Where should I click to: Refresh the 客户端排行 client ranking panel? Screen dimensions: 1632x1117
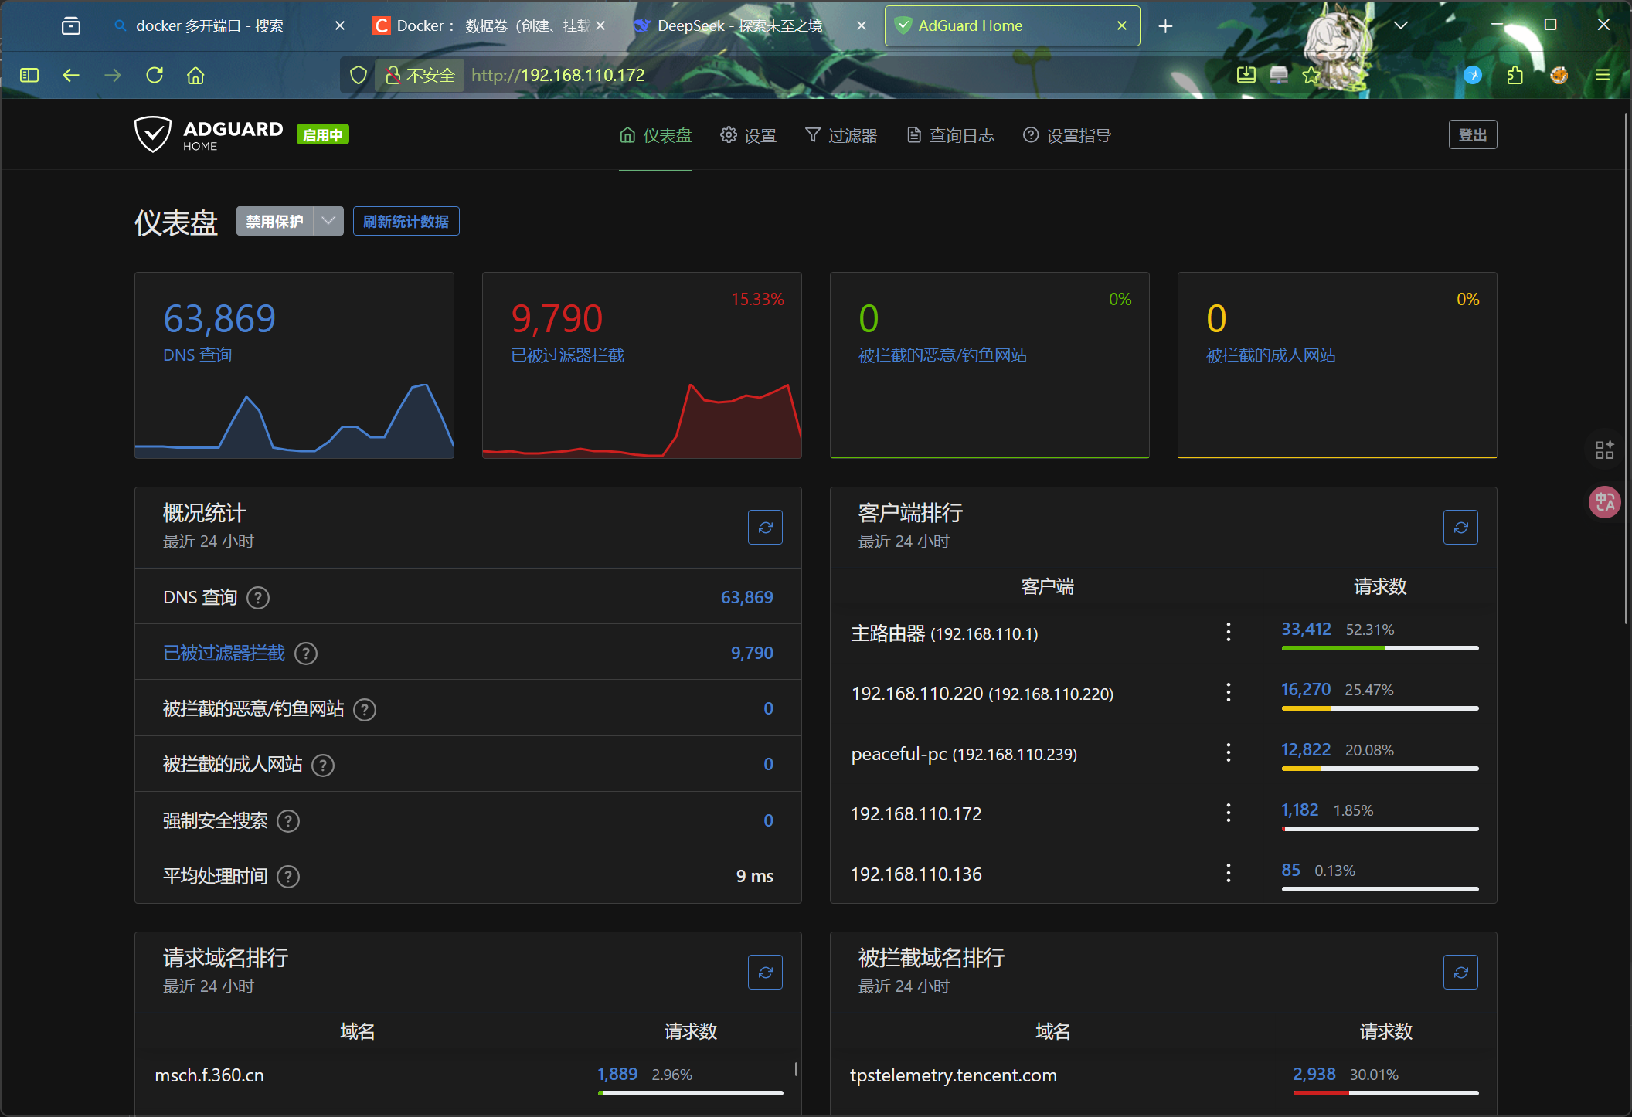pyautogui.click(x=1460, y=528)
